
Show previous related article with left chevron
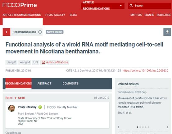pos(118,127)
